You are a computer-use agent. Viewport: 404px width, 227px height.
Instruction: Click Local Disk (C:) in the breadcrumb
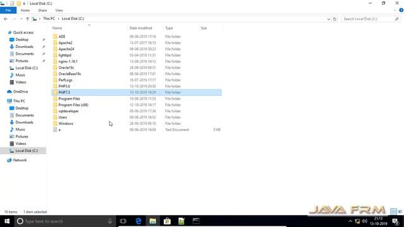(x=73, y=18)
